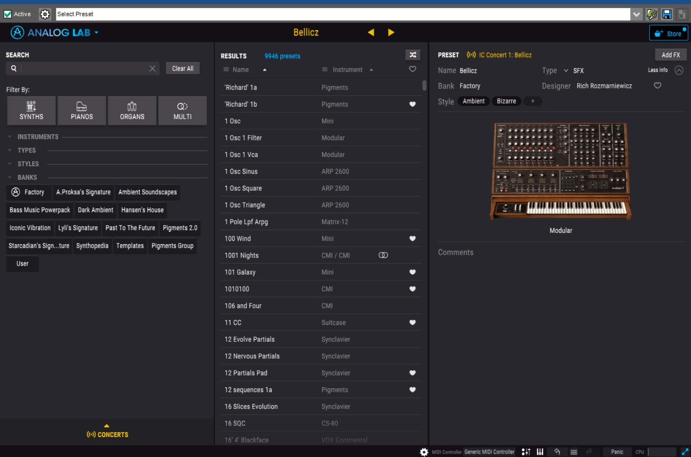Viewport: 691px width, 457px height.
Task: Unlike the 12 sequences 1a preset
Action: click(x=413, y=389)
